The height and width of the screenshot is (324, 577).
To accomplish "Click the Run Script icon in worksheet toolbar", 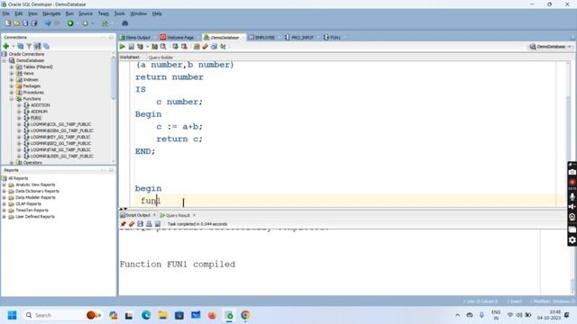I will (131, 47).
